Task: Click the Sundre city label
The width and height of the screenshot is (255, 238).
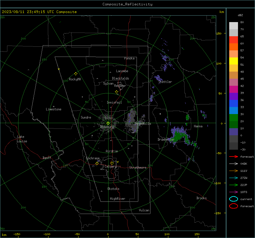Action: tap(86, 117)
